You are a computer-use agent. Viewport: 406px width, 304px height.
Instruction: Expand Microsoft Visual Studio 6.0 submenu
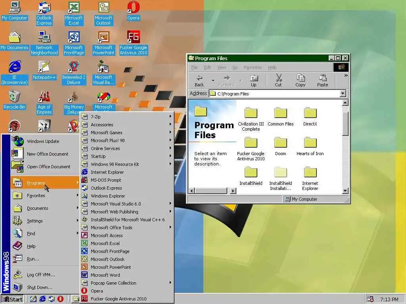pos(127,204)
